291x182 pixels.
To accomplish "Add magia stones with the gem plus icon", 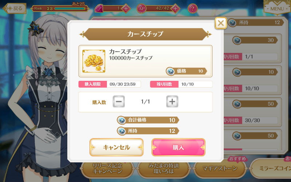I will [x=126, y=8].
